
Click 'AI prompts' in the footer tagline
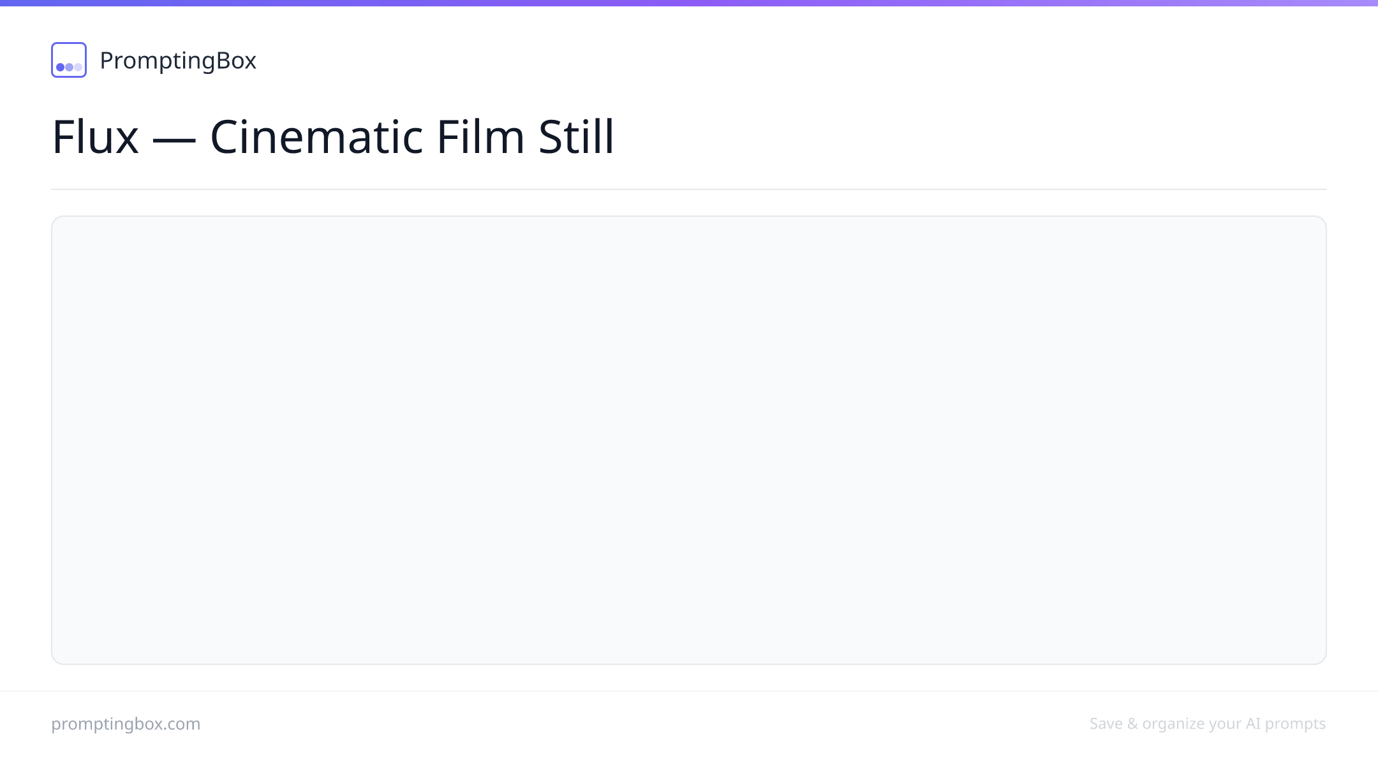[x=1285, y=724]
